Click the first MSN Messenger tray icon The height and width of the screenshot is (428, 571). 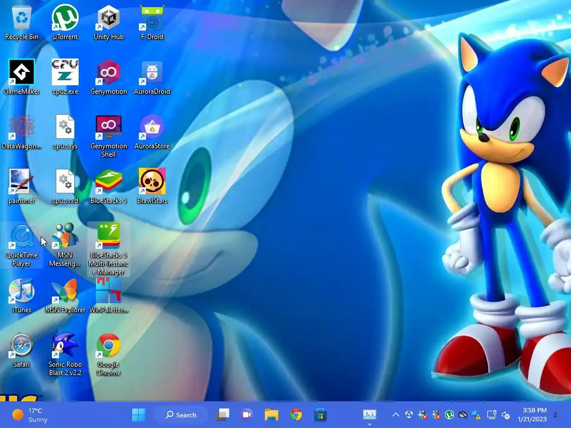point(423,415)
